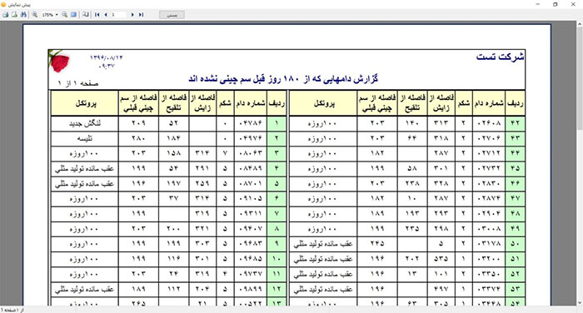Screen dimensions: 583x313
Task: Click animal number ۰۹۸۹۹ in row ۱۲
Action: (x=250, y=289)
